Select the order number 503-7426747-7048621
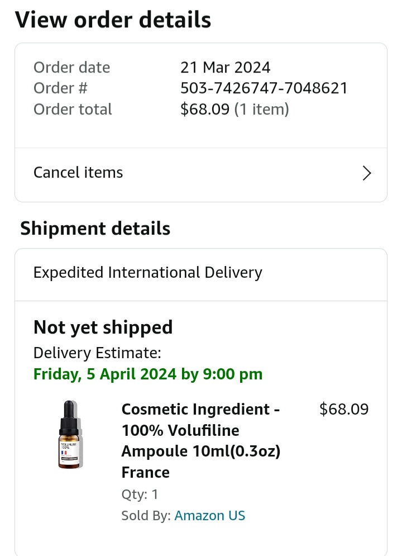 [x=264, y=88]
